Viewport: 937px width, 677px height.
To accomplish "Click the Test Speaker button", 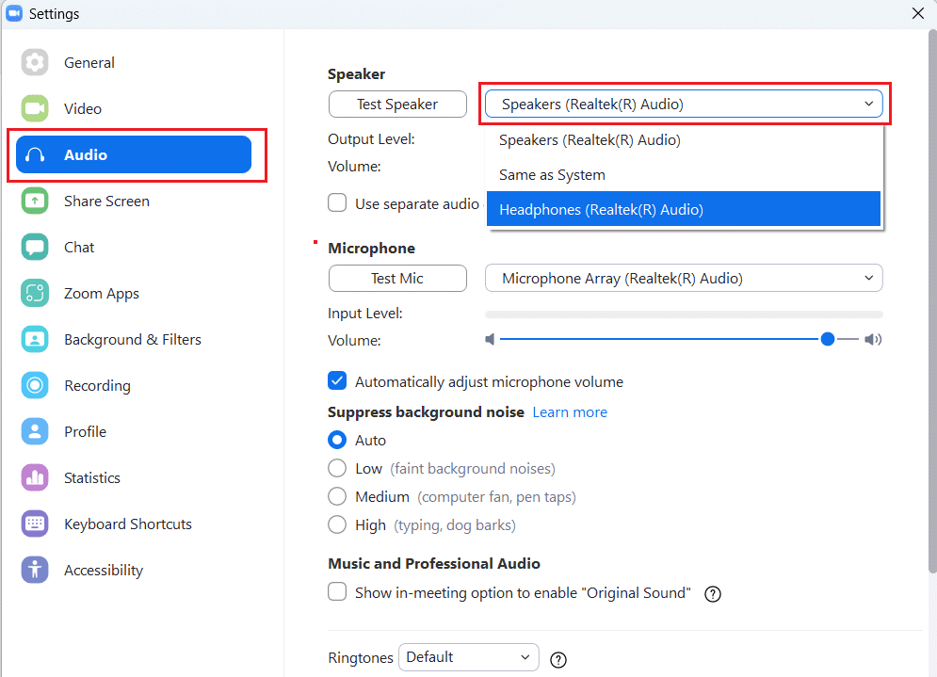I will (x=397, y=104).
